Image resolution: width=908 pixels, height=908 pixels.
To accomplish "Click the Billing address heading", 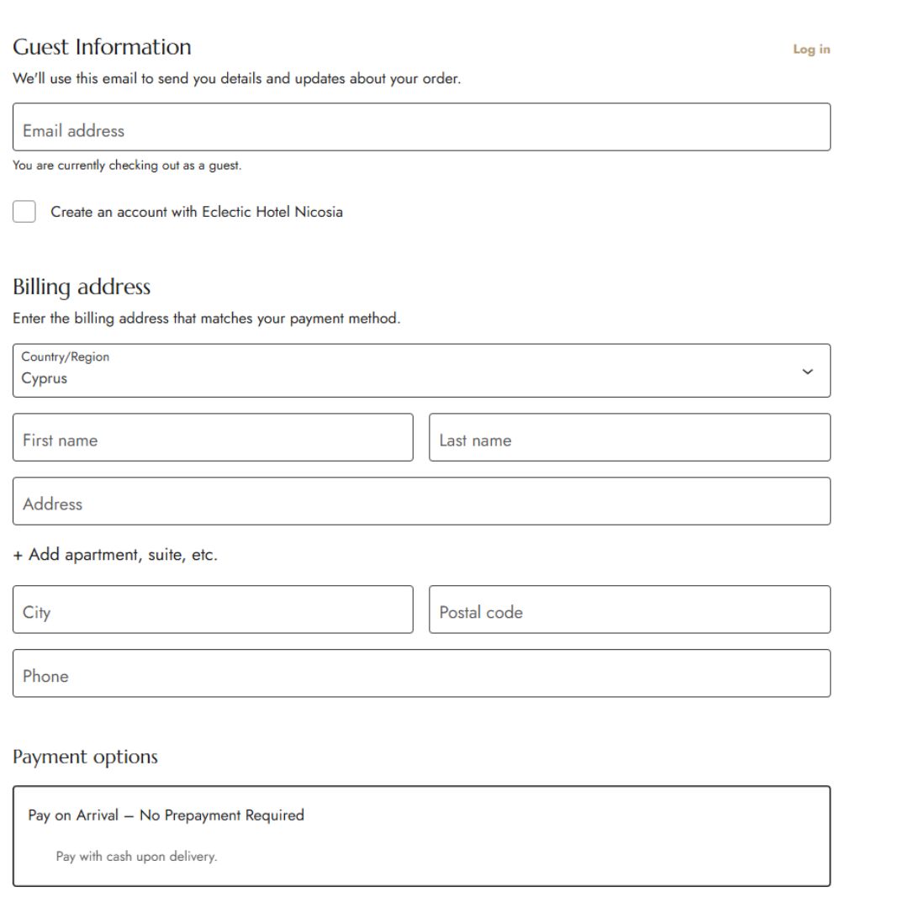I will click(82, 288).
